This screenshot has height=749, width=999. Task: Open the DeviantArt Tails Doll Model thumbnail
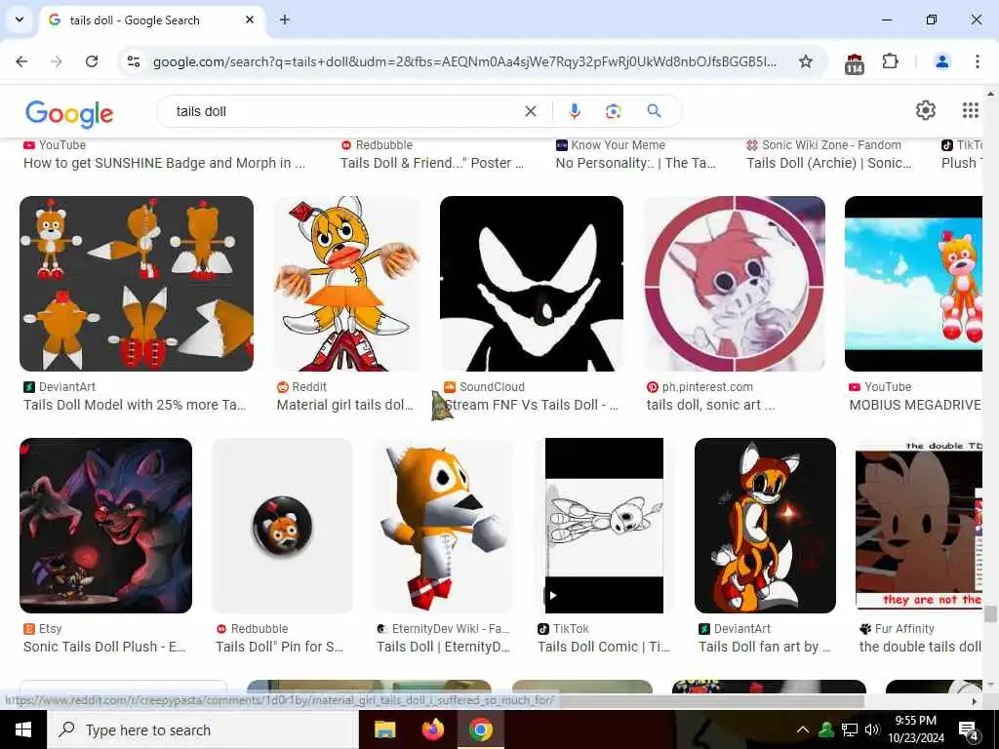point(137,284)
